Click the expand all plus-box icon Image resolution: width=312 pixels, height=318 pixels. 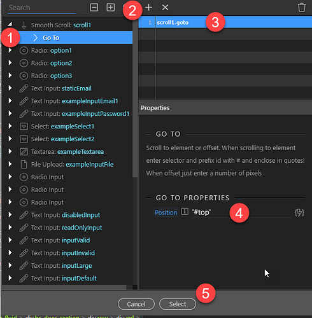[110, 8]
